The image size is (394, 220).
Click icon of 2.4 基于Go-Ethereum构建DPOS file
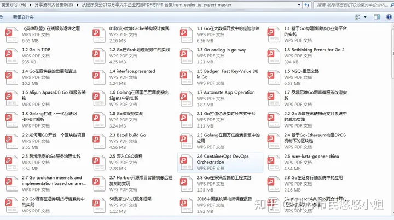click(274, 141)
